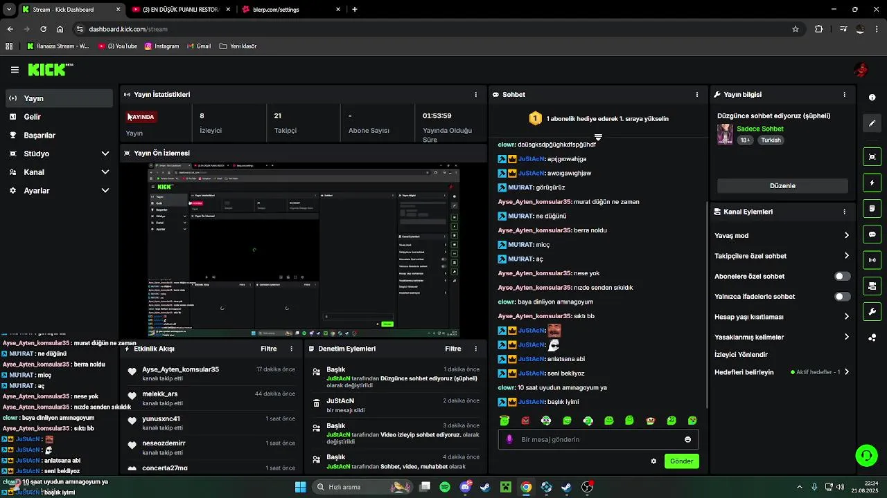The height and width of the screenshot is (498, 887).
Task: Click the Windows taskbar search box
Action: (x=364, y=487)
